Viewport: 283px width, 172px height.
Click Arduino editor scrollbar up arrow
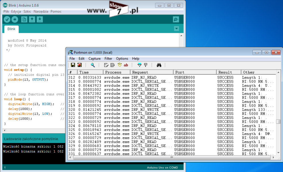(x=181, y=36)
